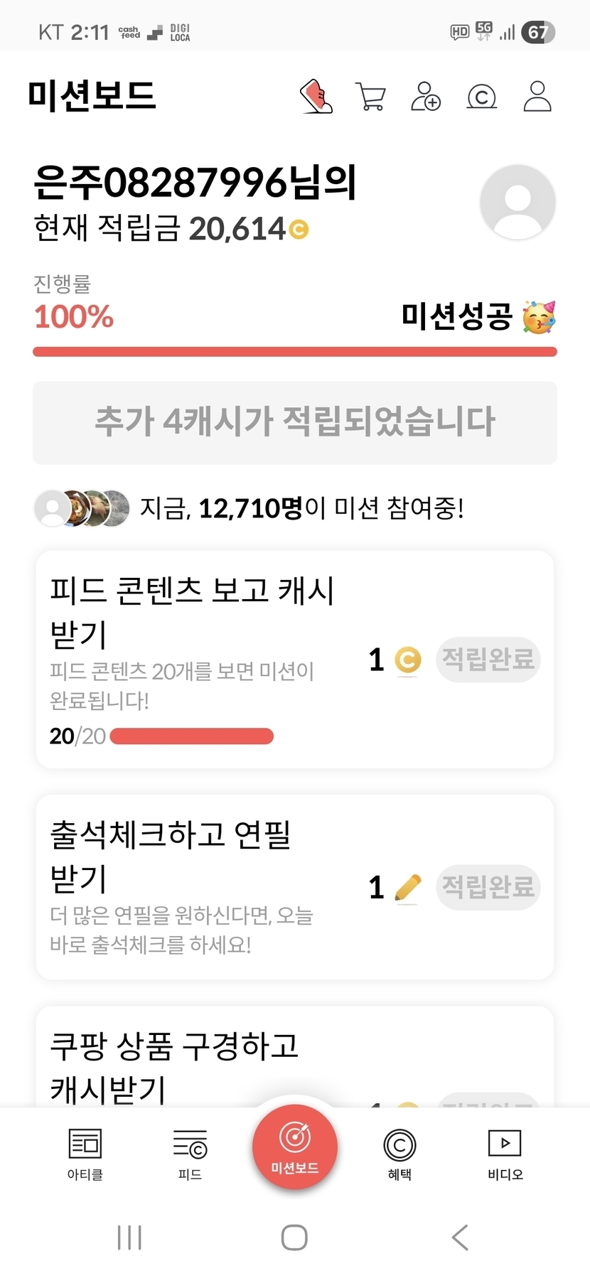Click the red mission progress bar
The height and width of the screenshot is (1278, 590).
point(295,352)
